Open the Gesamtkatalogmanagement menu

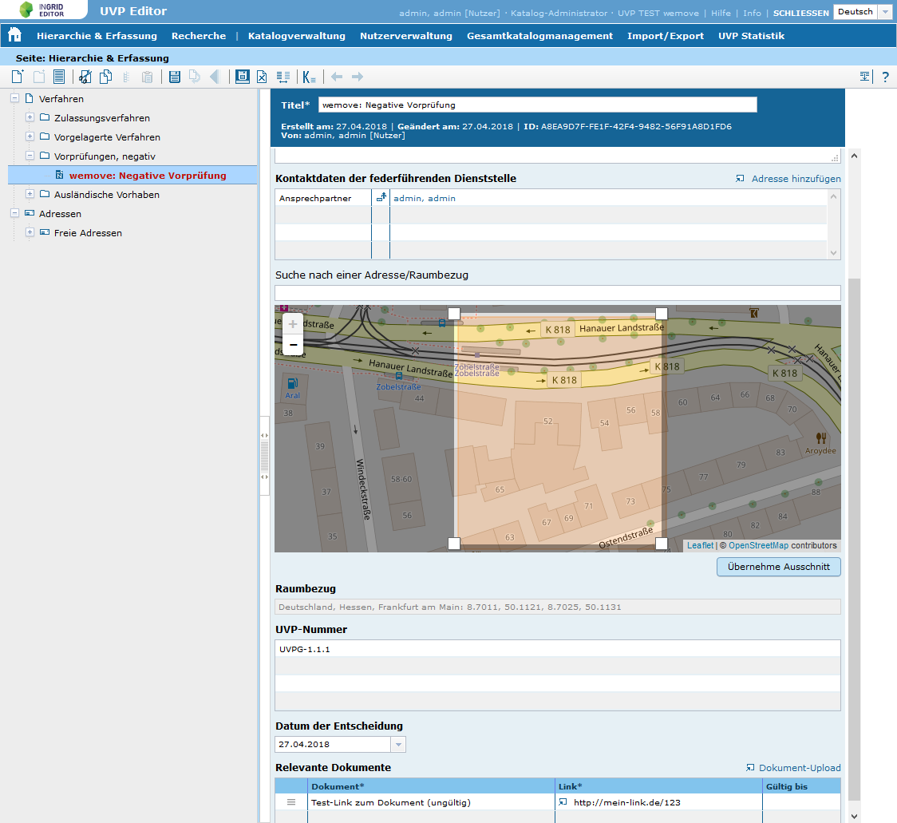point(539,35)
